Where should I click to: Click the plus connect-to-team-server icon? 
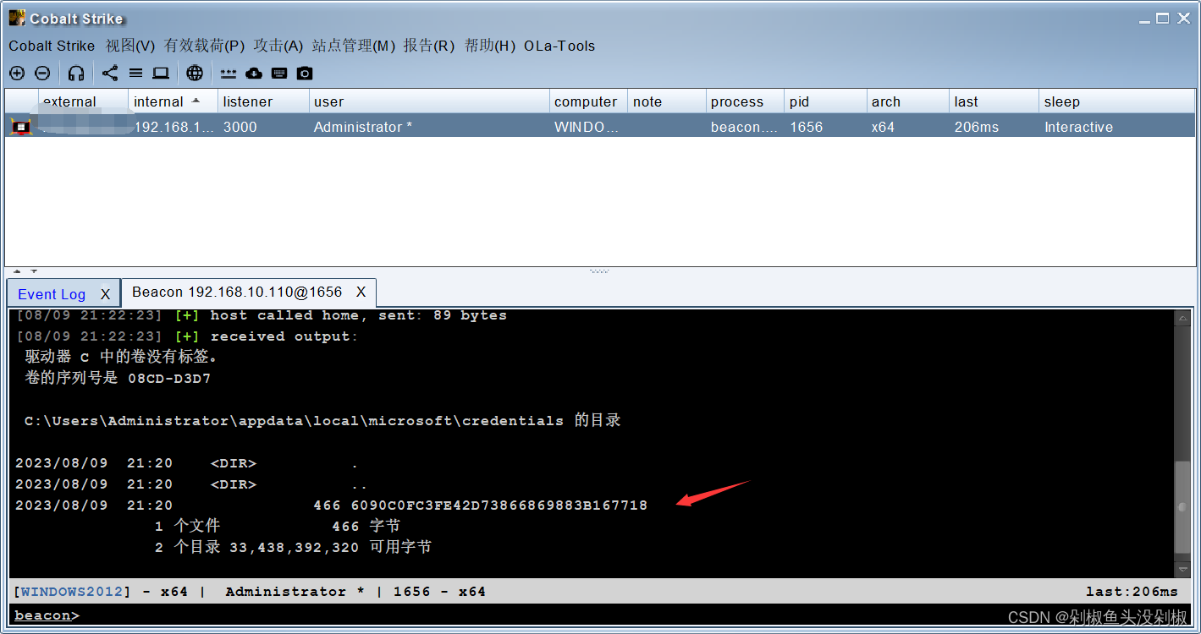17,74
